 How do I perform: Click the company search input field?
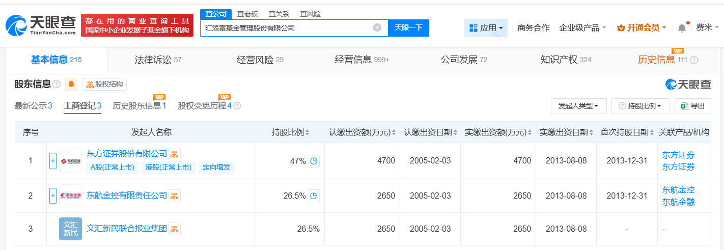click(x=285, y=28)
